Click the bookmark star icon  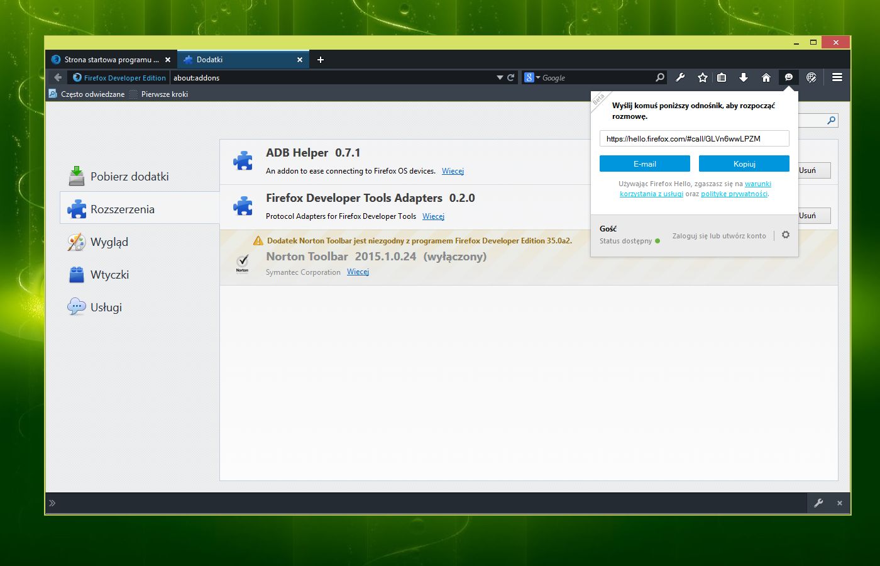(x=703, y=77)
